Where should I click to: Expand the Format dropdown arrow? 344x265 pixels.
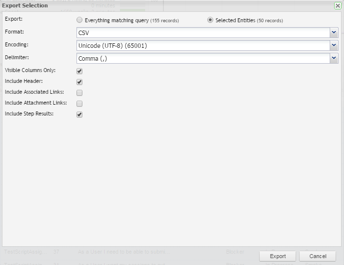tap(334, 33)
